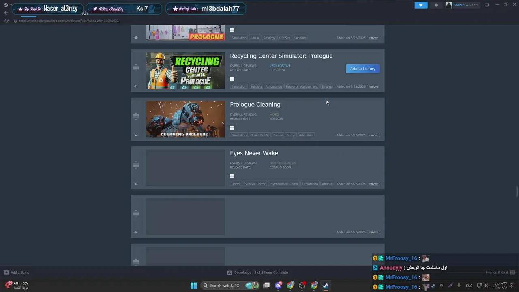The height and width of the screenshot is (292, 519).
Task: Open the Eyes Never Wake placeholder image
Action: [185, 168]
